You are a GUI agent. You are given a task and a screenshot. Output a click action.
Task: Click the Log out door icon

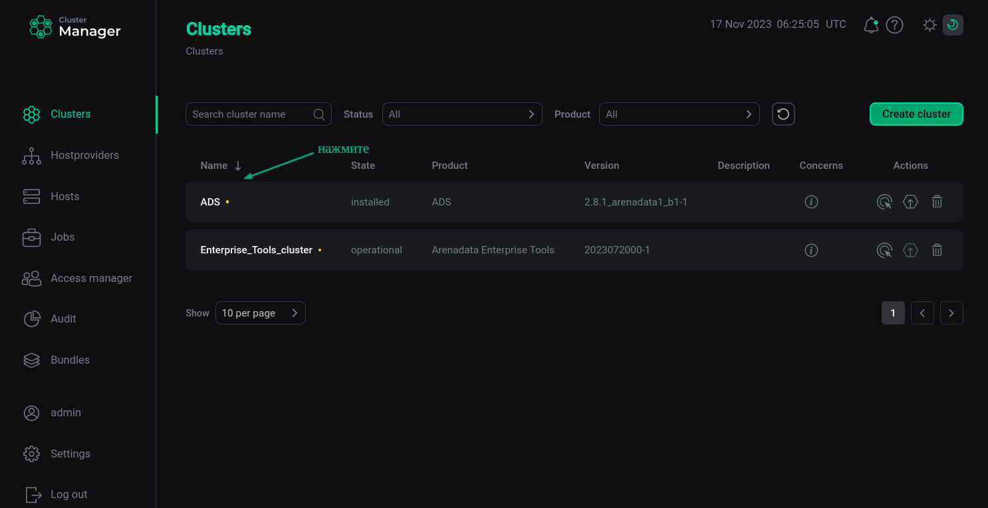(x=32, y=495)
